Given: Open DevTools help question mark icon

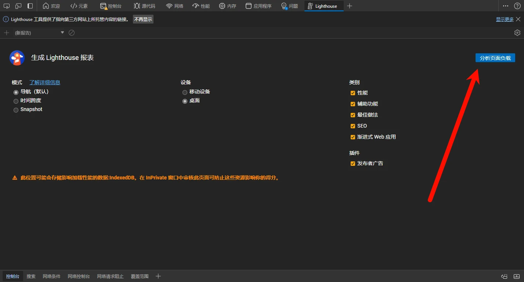Looking at the screenshot, I should click(517, 6).
